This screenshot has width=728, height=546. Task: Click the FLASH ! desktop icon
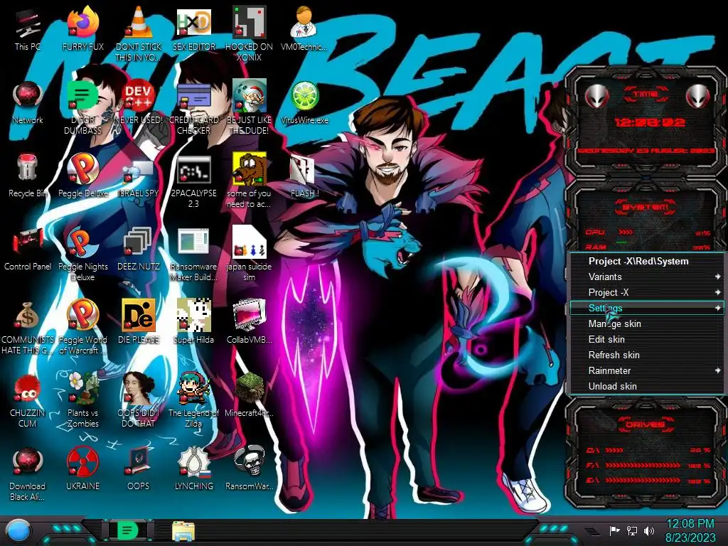coord(304,169)
